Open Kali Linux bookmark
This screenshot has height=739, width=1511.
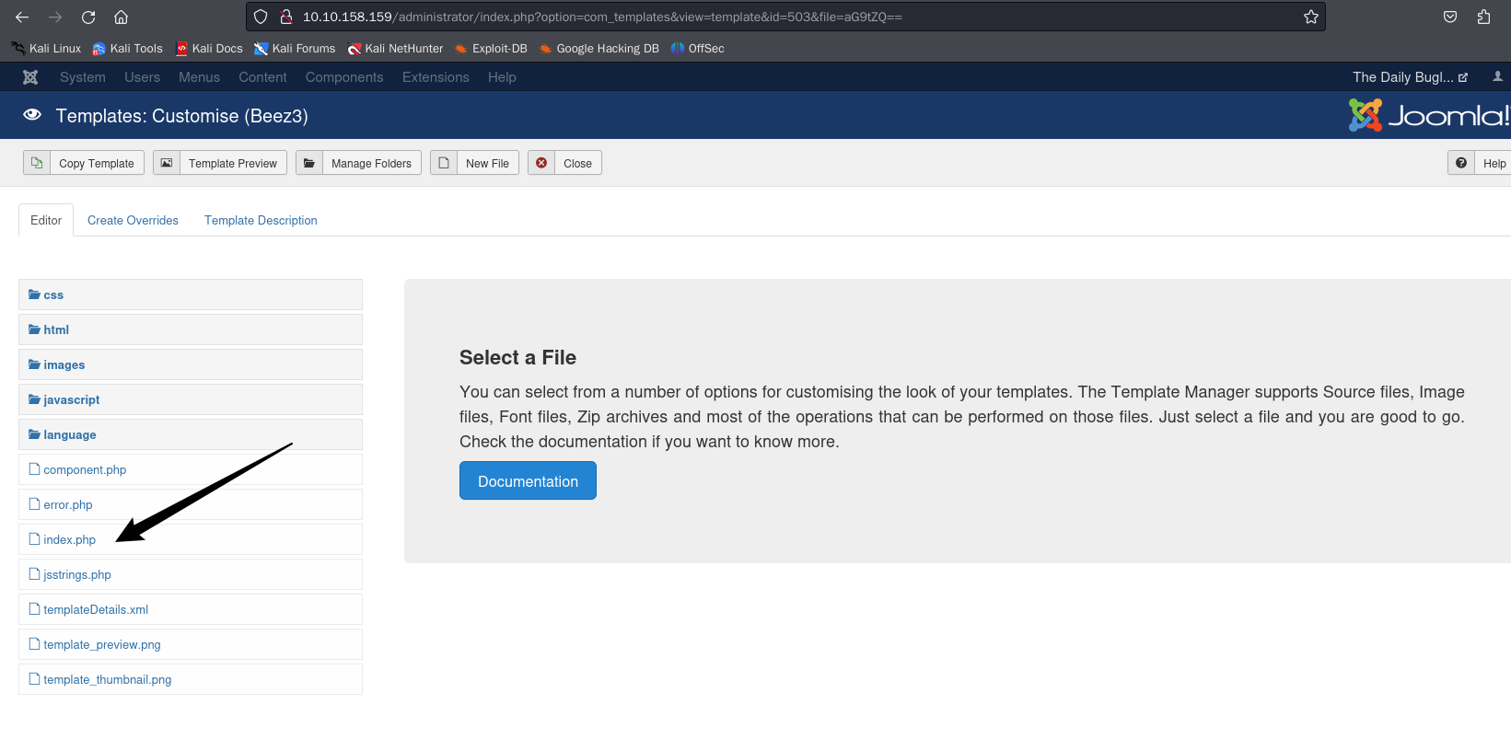(46, 49)
